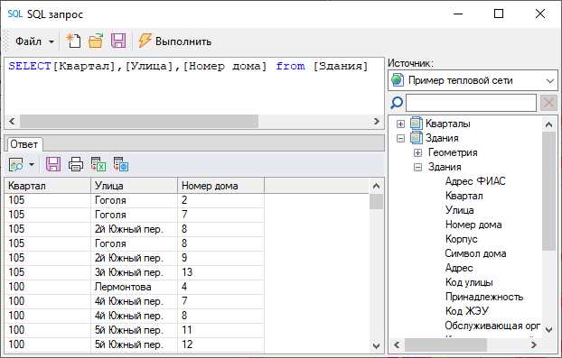Clear the search field with X icon
The height and width of the screenshot is (358, 562).
548,103
